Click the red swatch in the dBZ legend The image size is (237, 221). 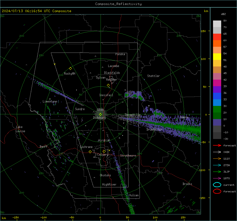217,37
